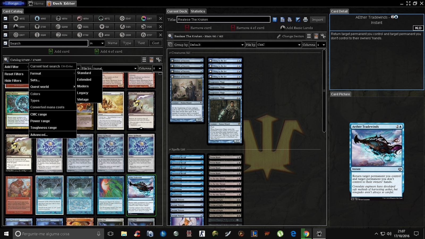Image resolution: width=425 pixels, height=239 pixels.
Task: Toggle the CMC 0 filter button
Action: (x=19, y=35)
